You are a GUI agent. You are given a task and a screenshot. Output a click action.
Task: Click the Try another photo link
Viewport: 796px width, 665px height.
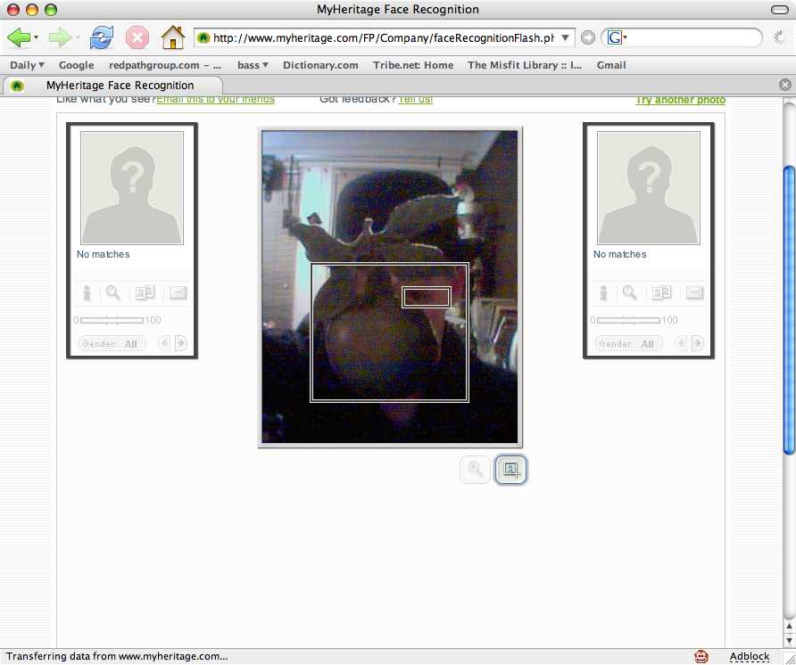point(680,100)
